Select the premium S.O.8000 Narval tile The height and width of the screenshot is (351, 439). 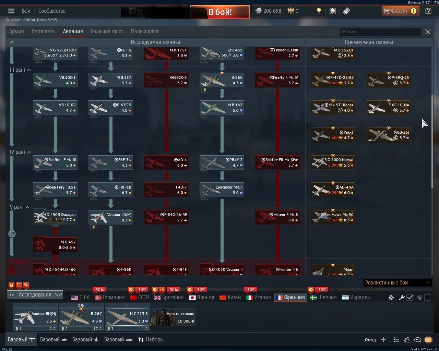[x=333, y=162]
